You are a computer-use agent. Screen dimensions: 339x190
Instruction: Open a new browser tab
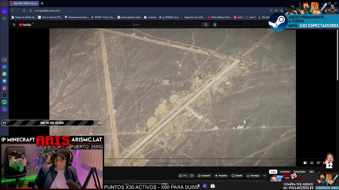coord(42,3)
